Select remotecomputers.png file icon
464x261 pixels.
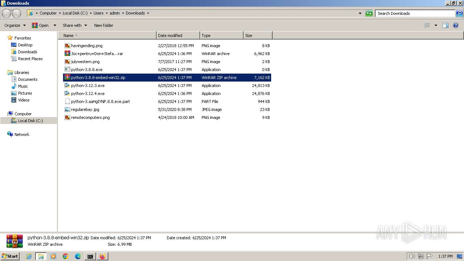[67, 117]
